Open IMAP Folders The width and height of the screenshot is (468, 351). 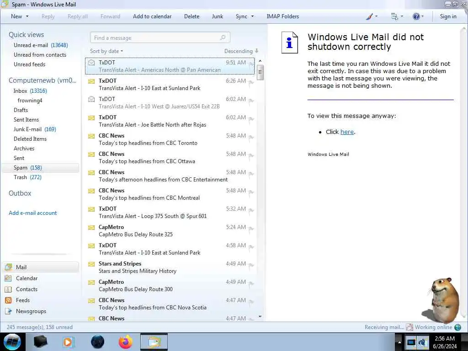[x=282, y=16]
